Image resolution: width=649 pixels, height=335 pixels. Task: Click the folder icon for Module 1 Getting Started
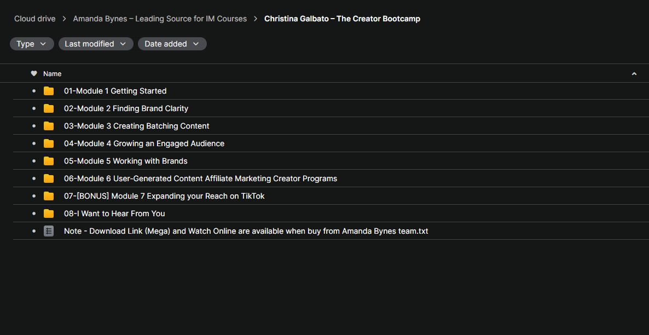pos(49,91)
